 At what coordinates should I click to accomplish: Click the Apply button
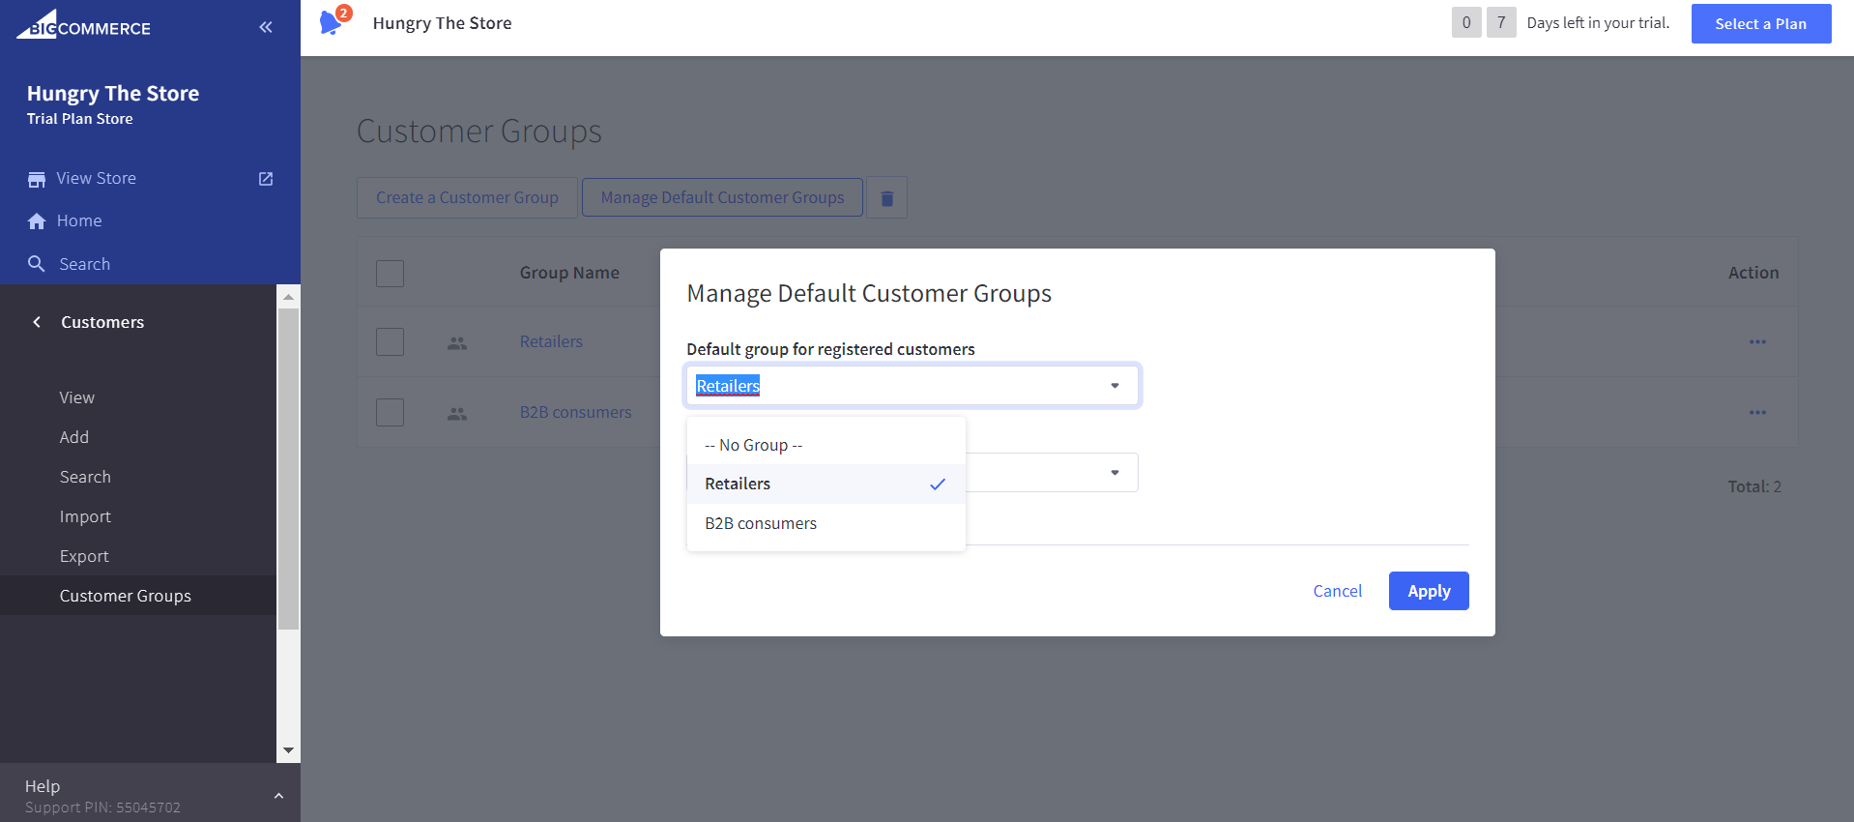pyautogui.click(x=1428, y=591)
